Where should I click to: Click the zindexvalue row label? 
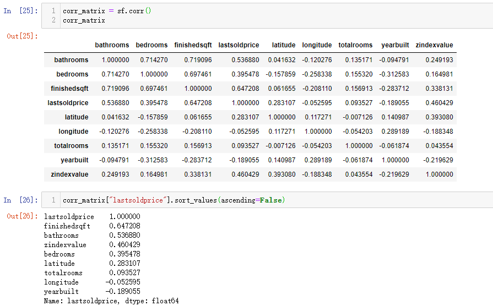click(69, 174)
